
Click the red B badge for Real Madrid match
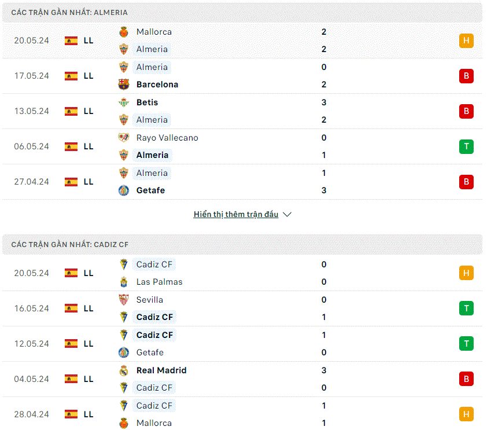466,379
